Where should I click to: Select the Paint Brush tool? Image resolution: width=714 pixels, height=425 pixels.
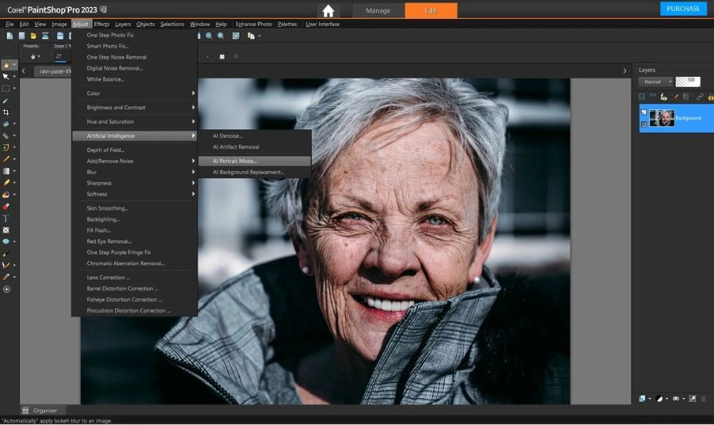(x=6, y=159)
